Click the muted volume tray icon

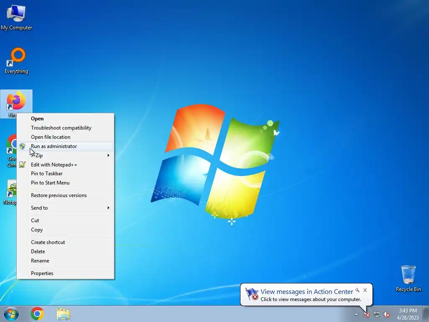(387, 314)
